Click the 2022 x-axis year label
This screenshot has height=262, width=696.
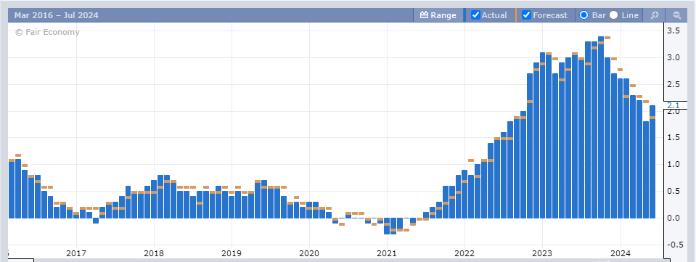[464, 253]
